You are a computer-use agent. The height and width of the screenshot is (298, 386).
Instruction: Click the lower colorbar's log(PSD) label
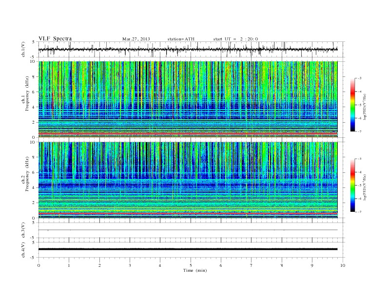[x=365, y=187]
